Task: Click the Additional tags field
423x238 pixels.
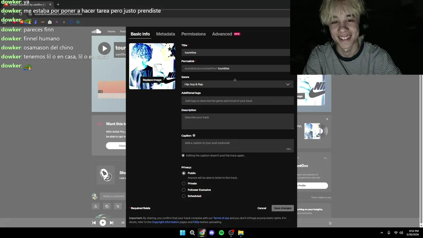Action: [237, 101]
